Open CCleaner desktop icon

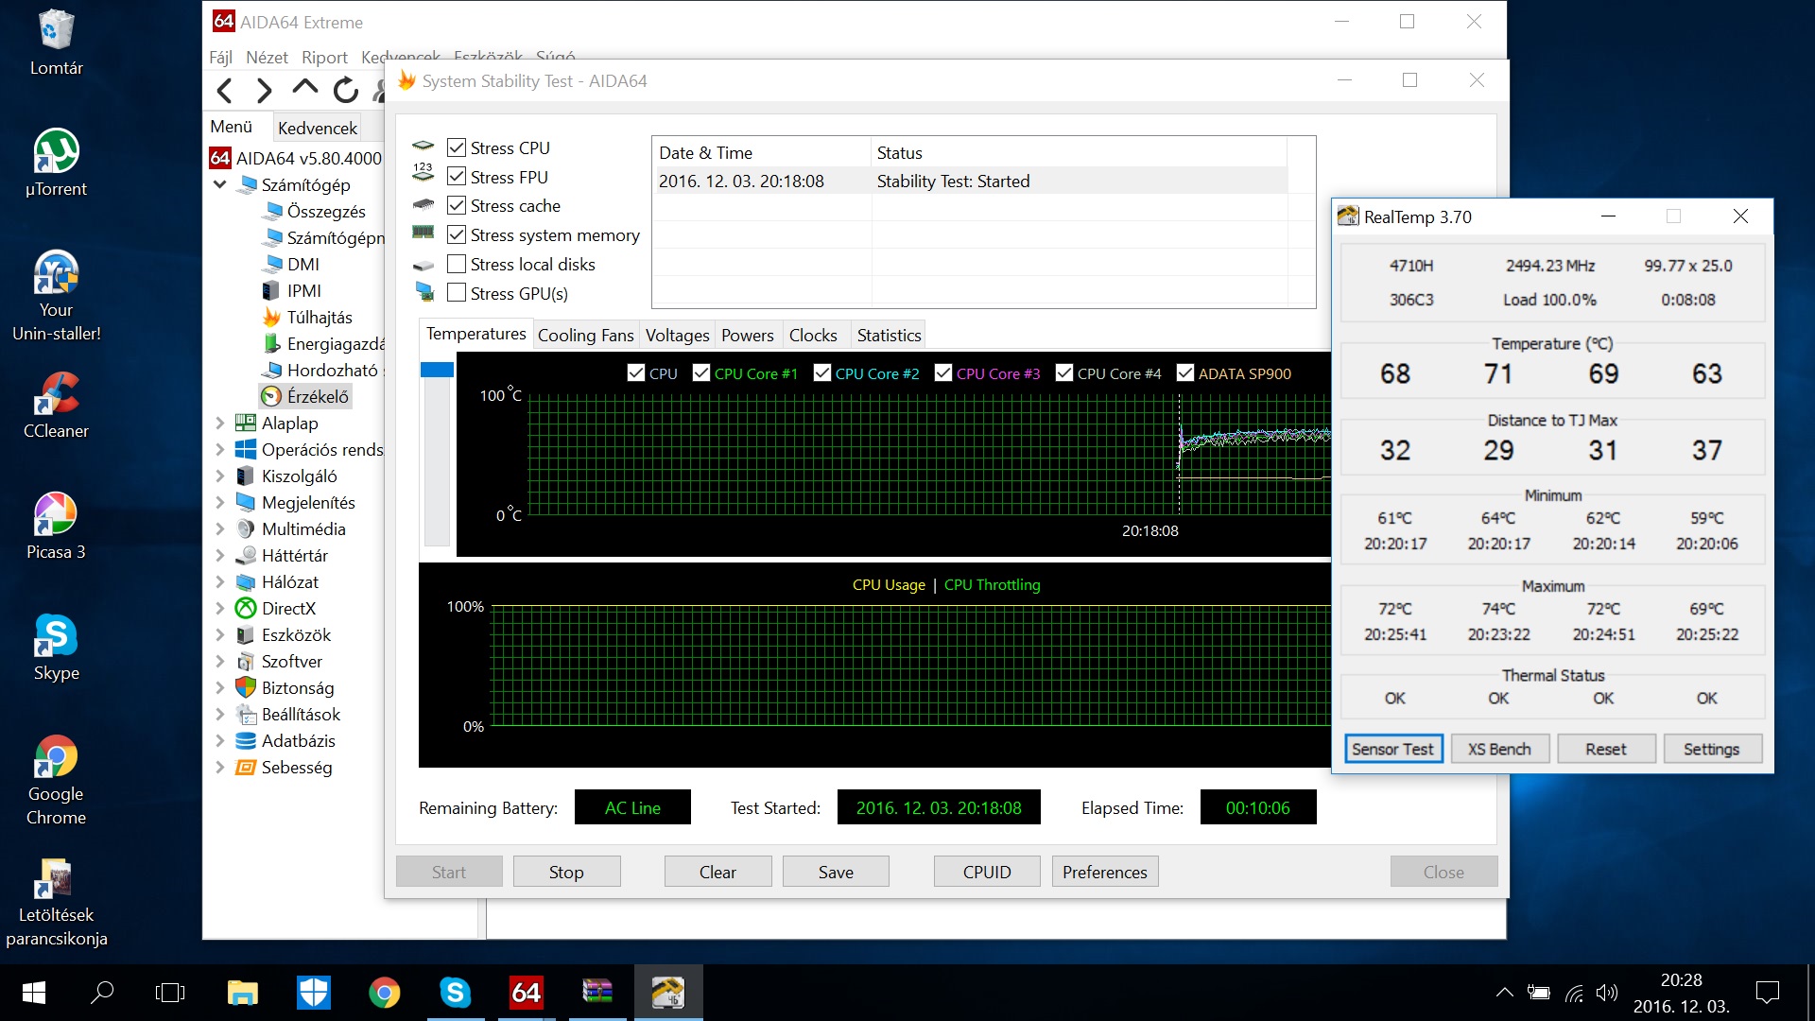click(x=56, y=405)
